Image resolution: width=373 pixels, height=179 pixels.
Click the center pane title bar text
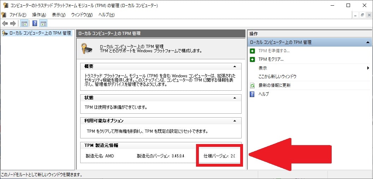(x=109, y=34)
